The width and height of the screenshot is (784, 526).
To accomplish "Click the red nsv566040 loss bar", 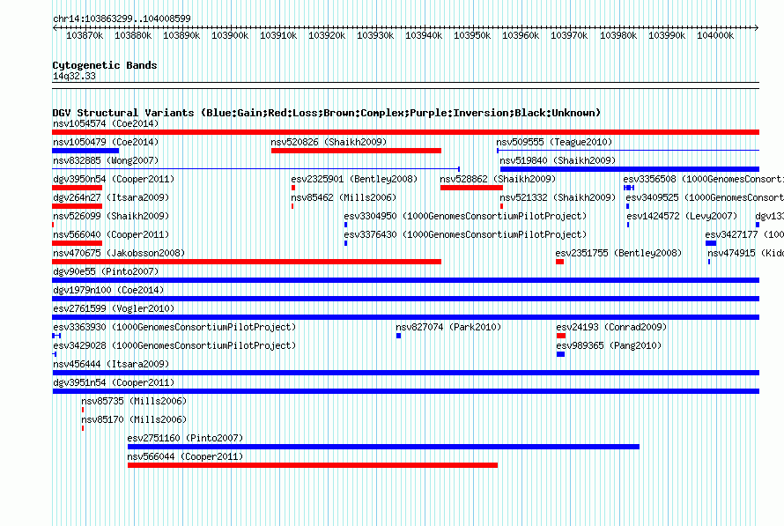I will (77, 243).
